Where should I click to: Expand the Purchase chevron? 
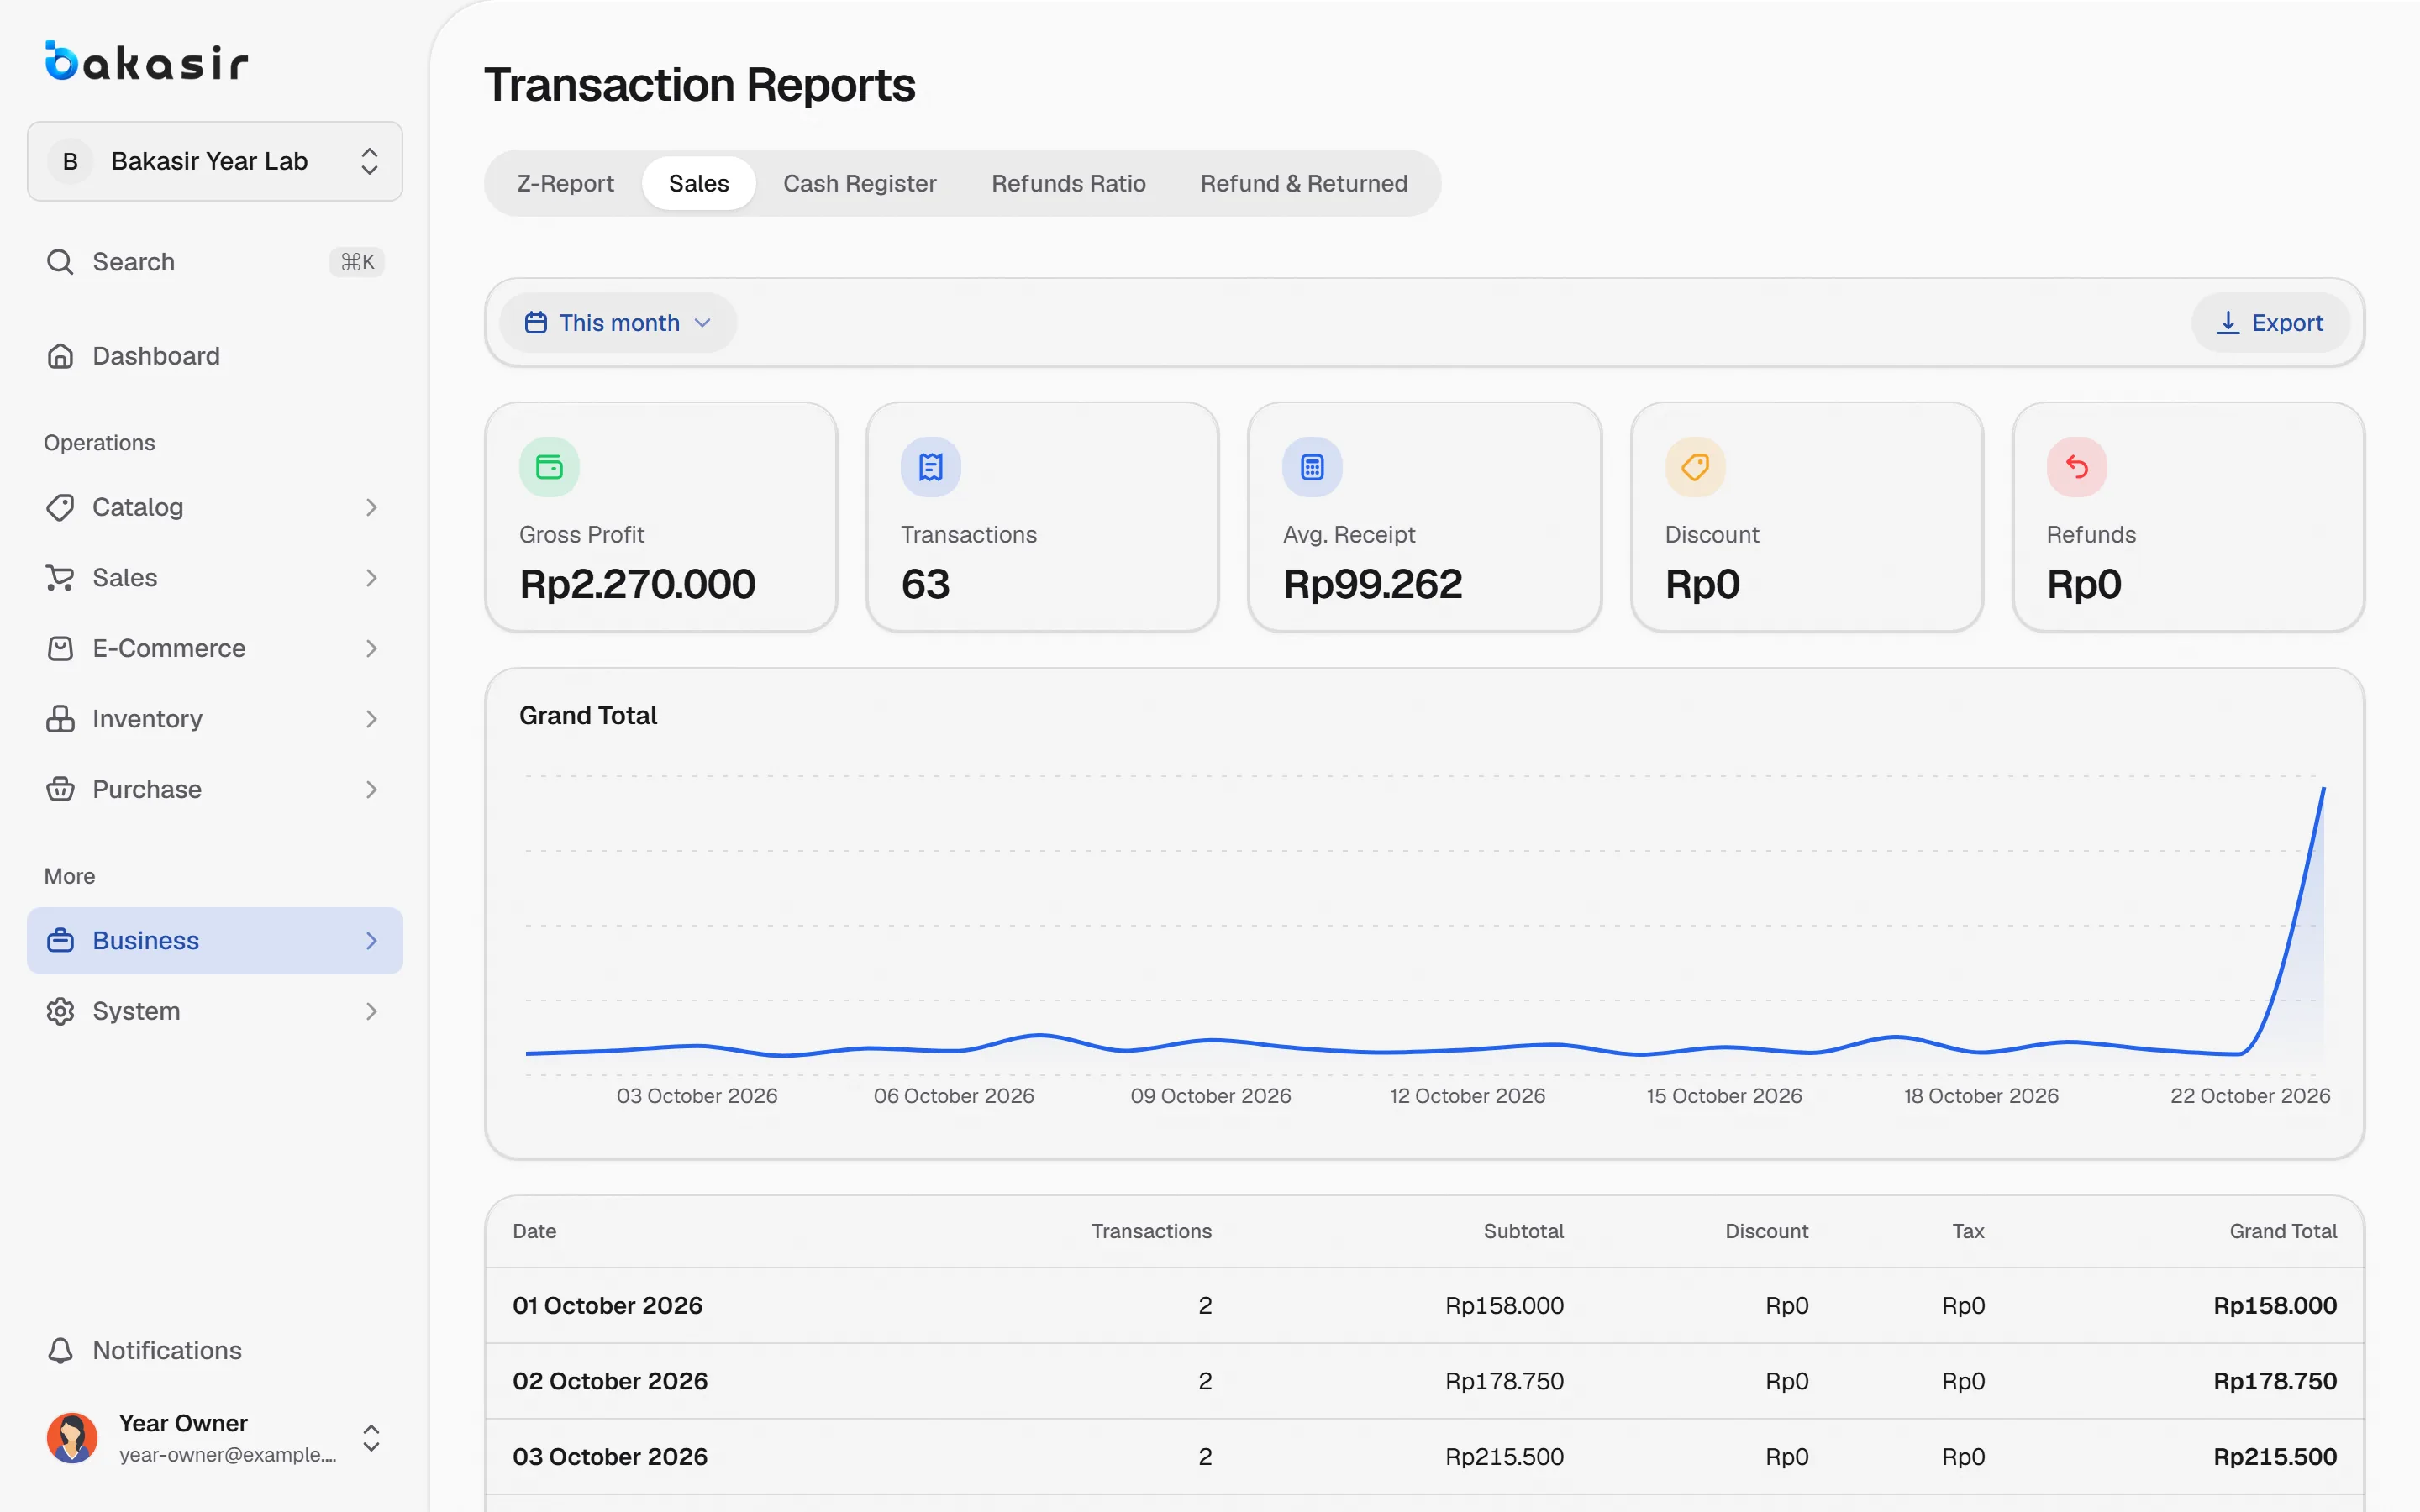(x=371, y=789)
